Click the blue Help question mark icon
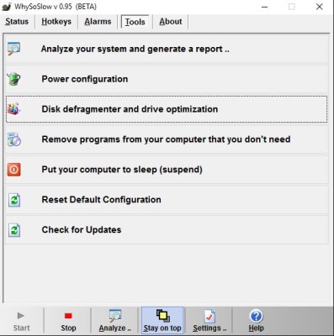 click(x=256, y=316)
